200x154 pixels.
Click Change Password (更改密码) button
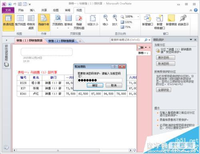166,57
